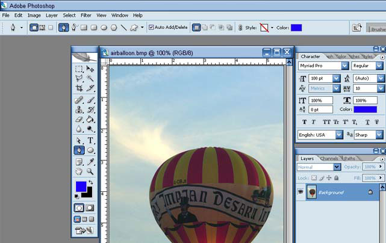The height and width of the screenshot is (243, 386).
Task: Enable Shape Layers mode in options bar
Action: point(34,28)
